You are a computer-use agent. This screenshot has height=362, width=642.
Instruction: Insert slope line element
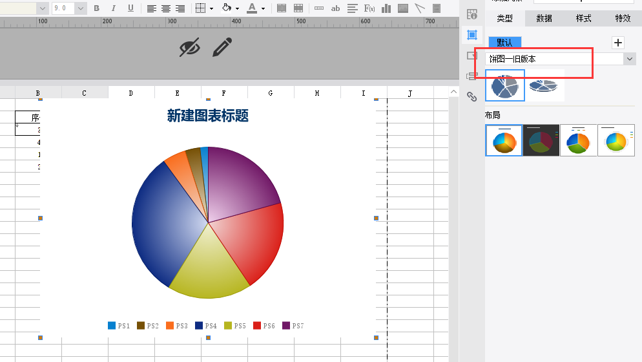(420, 8)
